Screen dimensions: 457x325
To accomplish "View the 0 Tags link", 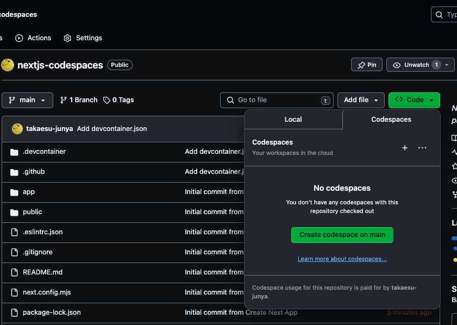I will pyautogui.click(x=118, y=100).
